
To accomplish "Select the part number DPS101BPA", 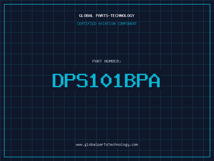I will [106, 80].
